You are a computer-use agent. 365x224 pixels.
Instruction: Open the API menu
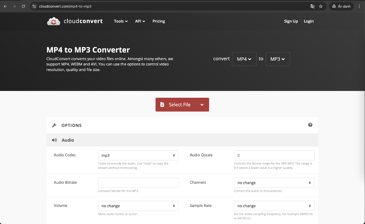tap(140, 21)
